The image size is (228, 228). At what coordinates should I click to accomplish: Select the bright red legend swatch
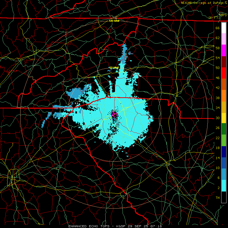pos(224,73)
